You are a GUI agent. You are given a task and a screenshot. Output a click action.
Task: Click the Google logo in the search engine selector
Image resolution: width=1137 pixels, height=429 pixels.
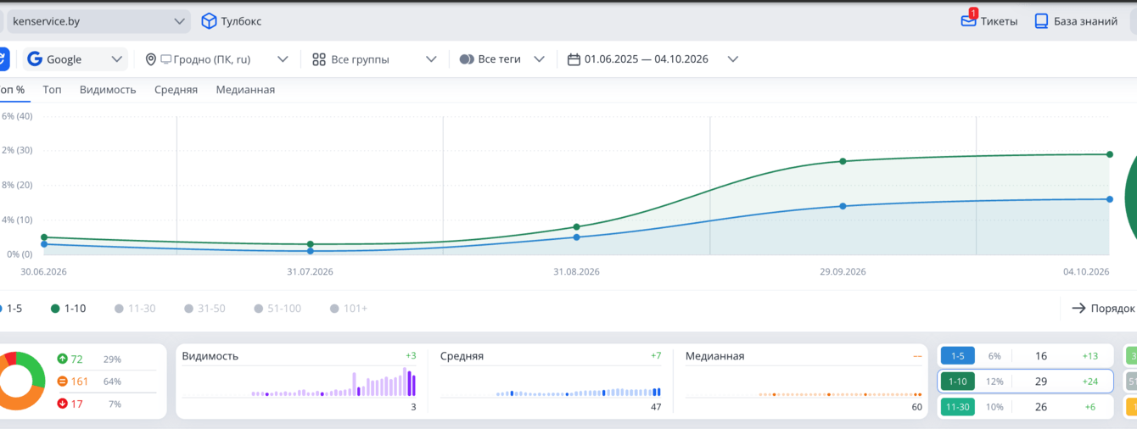(35, 59)
